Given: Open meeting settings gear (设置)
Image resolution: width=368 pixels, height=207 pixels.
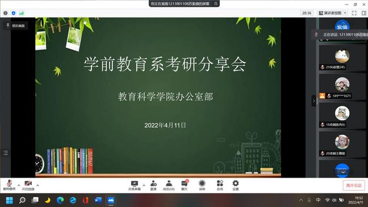Looking at the screenshot, I should pyautogui.click(x=236, y=185).
